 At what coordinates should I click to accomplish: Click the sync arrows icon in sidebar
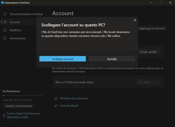(5, 14)
